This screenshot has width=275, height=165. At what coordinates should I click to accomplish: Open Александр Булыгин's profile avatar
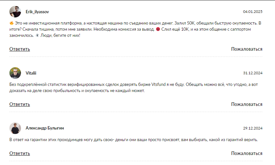pyautogui.click(x=15, y=128)
